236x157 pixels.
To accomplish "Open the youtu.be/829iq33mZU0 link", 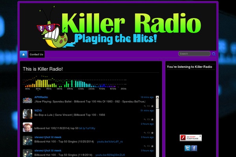I will [x=110, y=155].
